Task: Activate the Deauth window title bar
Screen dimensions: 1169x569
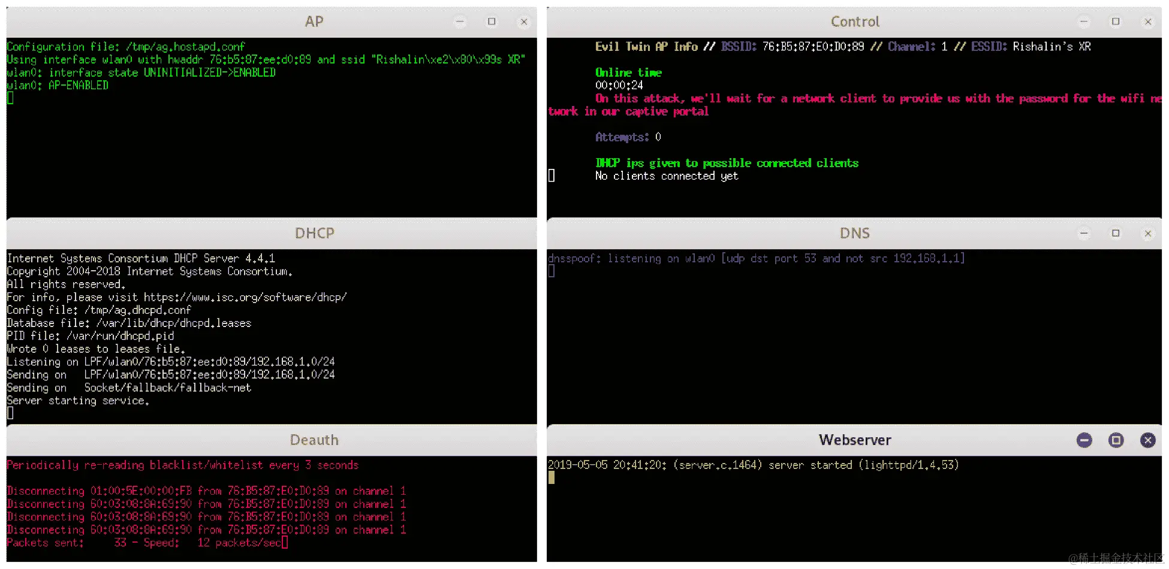Action: coord(272,440)
